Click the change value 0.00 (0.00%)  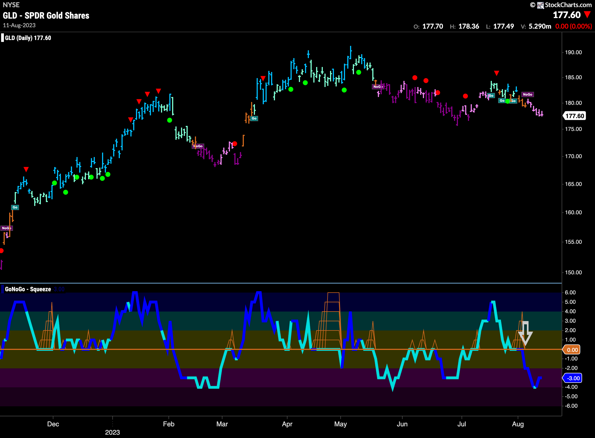(x=574, y=26)
